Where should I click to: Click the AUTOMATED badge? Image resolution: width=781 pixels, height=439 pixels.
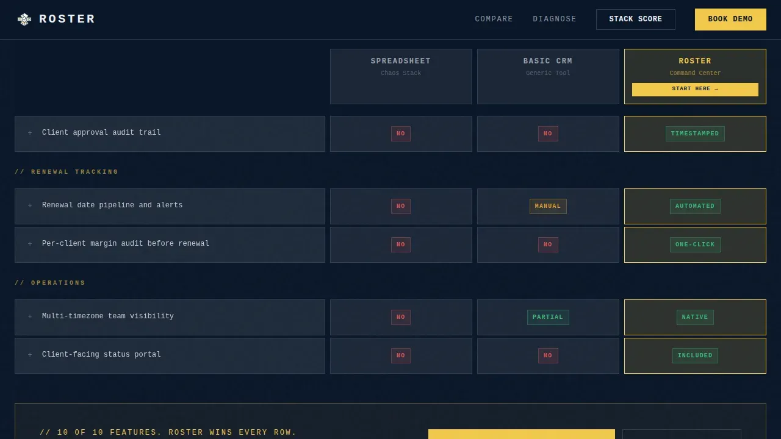tap(695, 206)
